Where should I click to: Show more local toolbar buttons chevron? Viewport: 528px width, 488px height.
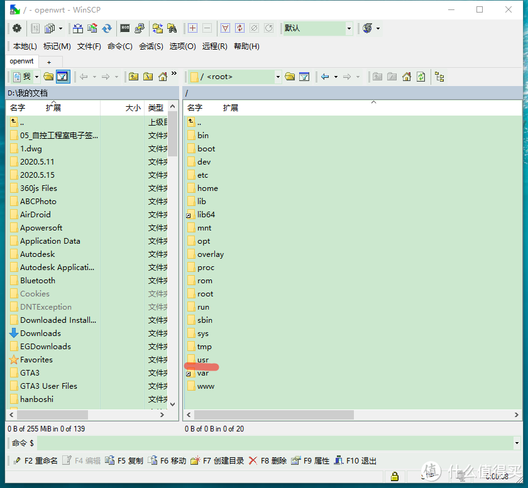tap(174, 73)
